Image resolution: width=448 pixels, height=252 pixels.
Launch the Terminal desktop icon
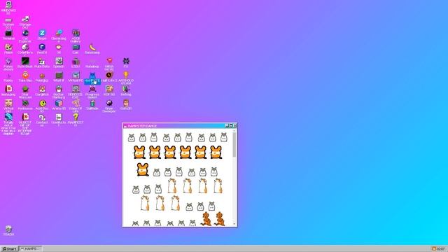point(8,35)
